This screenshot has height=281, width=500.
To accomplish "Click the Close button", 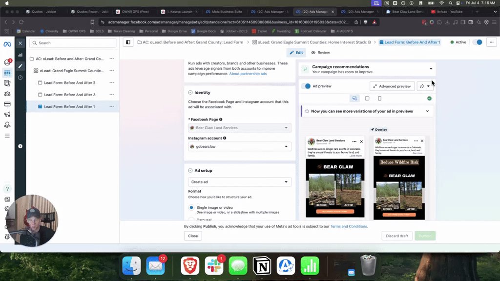I will (193, 236).
